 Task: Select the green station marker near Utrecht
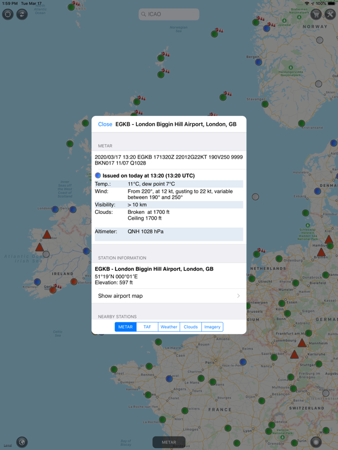pos(252,279)
